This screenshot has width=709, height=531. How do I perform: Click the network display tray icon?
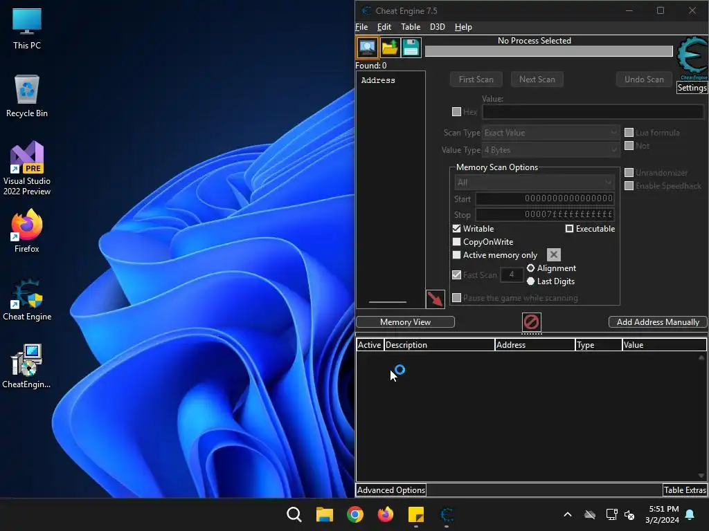pos(611,514)
